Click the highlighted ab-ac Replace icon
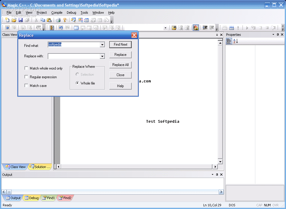This screenshot has height=209, width=286. coord(196,28)
